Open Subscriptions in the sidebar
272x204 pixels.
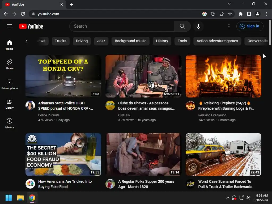pyautogui.click(x=10, y=84)
